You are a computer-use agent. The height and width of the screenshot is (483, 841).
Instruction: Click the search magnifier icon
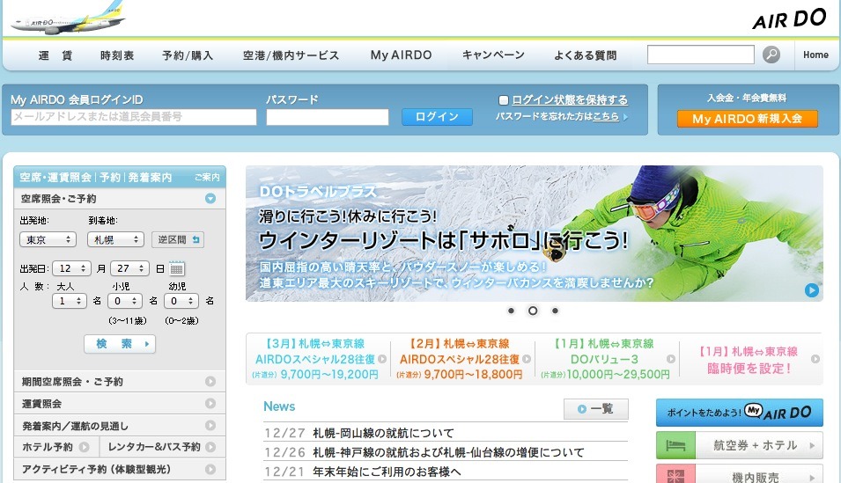click(x=771, y=55)
